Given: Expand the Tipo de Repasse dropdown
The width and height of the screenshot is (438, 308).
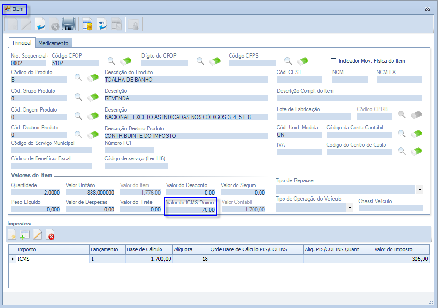Looking at the screenshot, I should (x=420, y=190).
